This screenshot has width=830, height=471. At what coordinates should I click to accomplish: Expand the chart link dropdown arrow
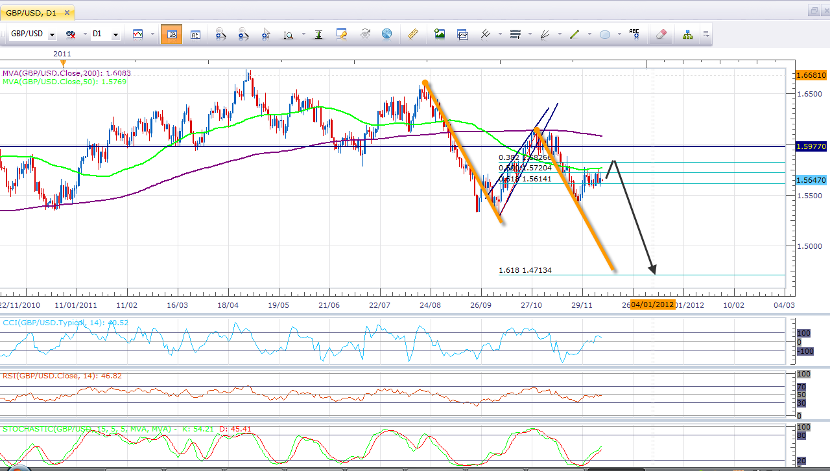tap(85, 34)
